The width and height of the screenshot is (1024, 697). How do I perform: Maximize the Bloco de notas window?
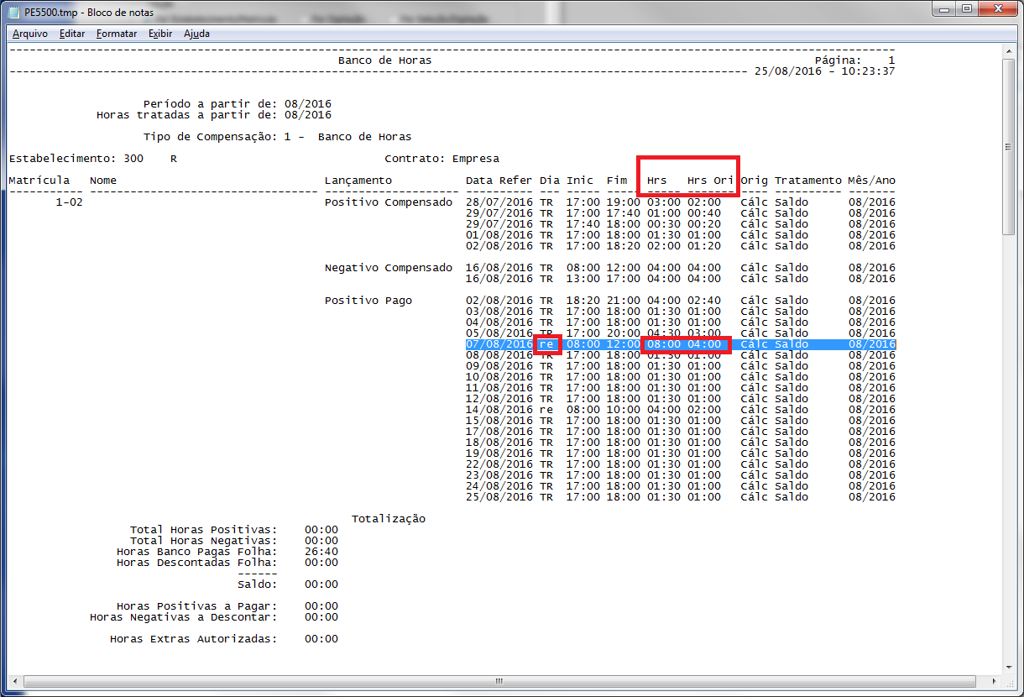click(967, 8)
